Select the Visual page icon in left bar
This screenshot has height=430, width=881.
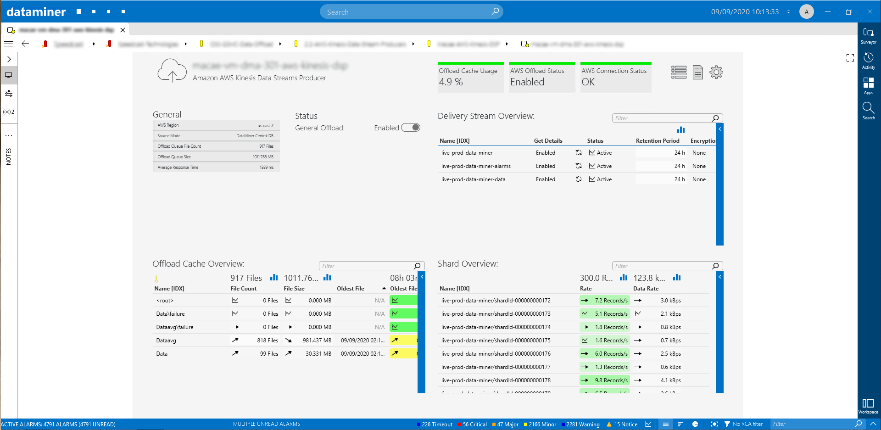click(x=9, y=75)
